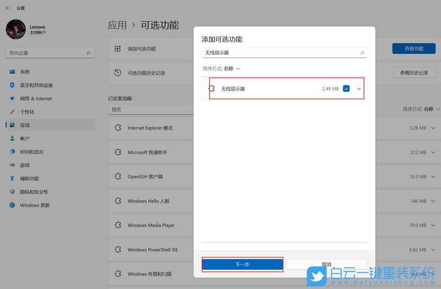This screenshot has height=289, width=441.
Task: Expand the 3.12 MB 快速助手 row chevron
Action: [433, 152]
